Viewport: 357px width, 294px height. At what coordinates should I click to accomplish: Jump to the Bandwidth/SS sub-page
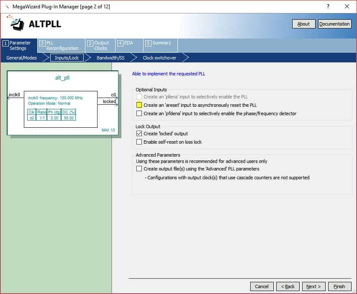pos(110,58)
